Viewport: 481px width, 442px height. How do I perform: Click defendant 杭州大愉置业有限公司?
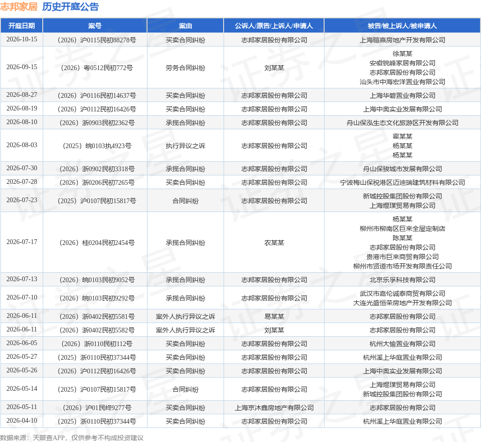coord(402,344)
